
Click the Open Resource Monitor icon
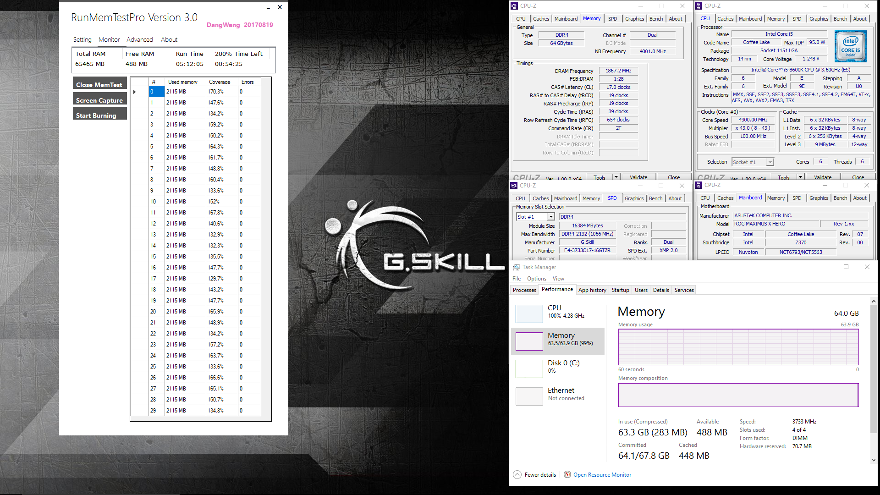(567, 475)
